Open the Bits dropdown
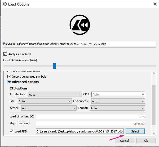The width and height of the screenshot is (159, 147). 45,101
